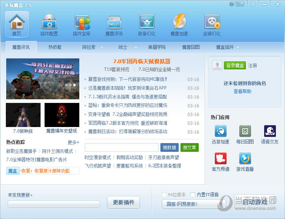Select the last banner slide indicator dot

coord(75,85)
